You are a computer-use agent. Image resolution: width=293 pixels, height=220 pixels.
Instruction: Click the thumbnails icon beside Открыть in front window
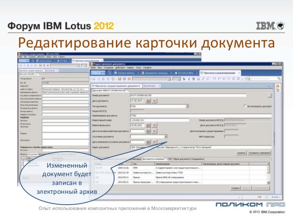109,73
